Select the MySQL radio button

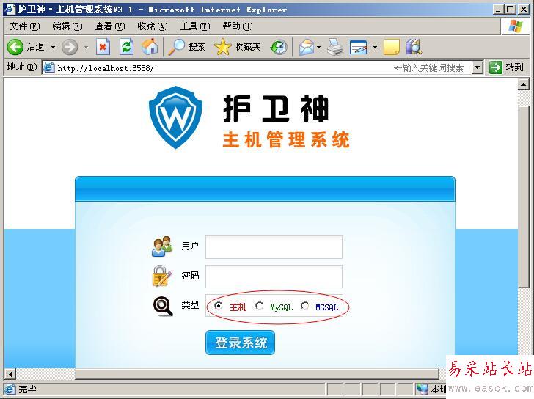click(x=260, y=306)
